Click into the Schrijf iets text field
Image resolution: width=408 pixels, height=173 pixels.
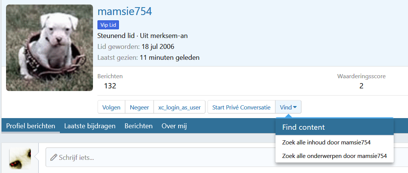188,157
